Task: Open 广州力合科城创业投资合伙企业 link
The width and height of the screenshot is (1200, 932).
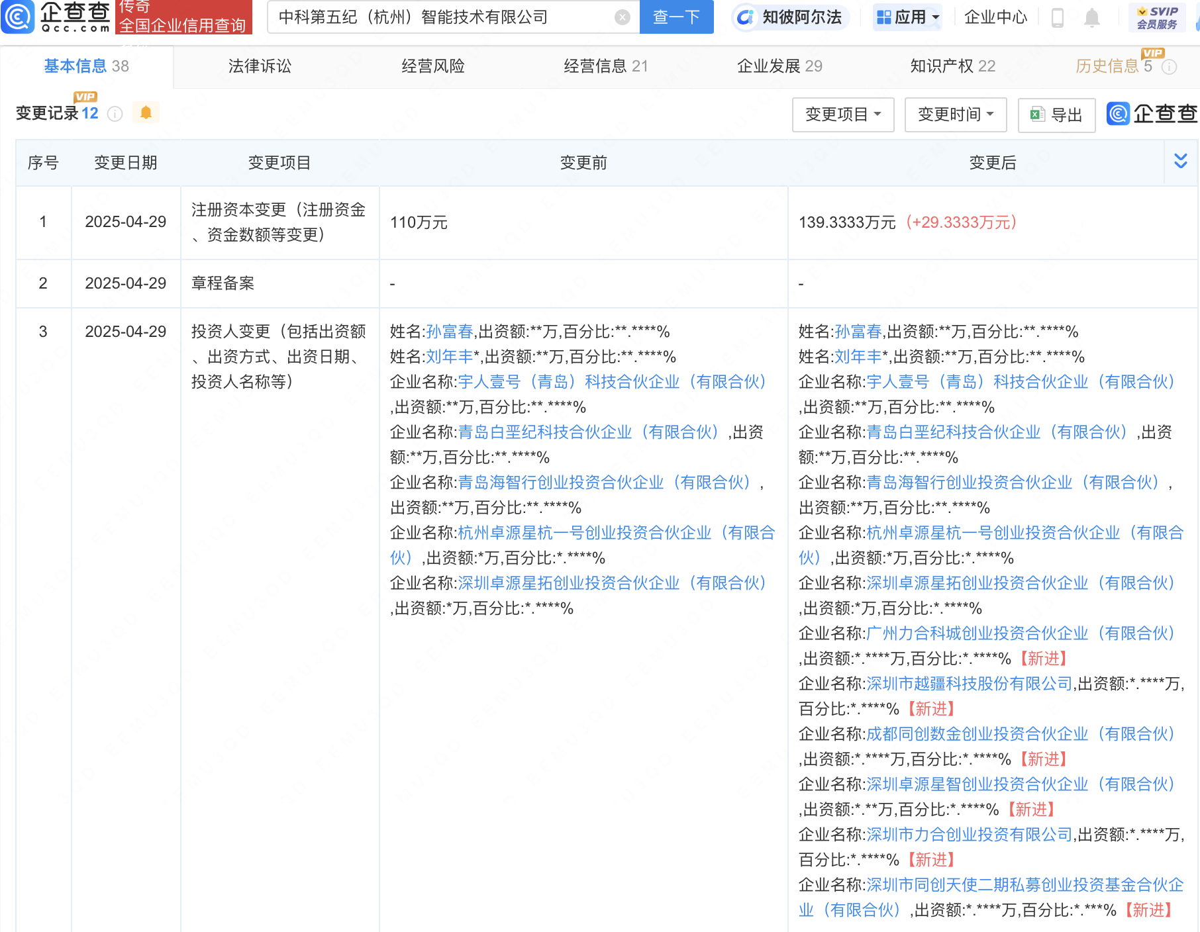Action: coord(1021,633)
